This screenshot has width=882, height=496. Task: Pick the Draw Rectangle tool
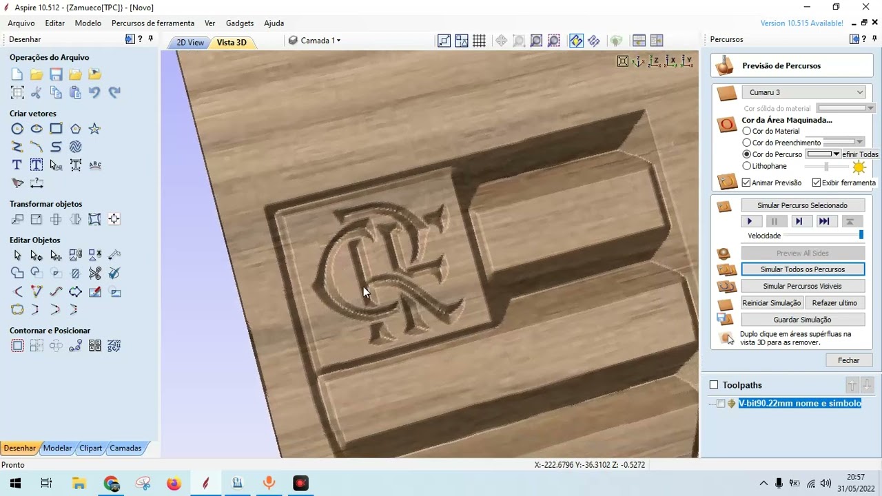pos(56,129)
